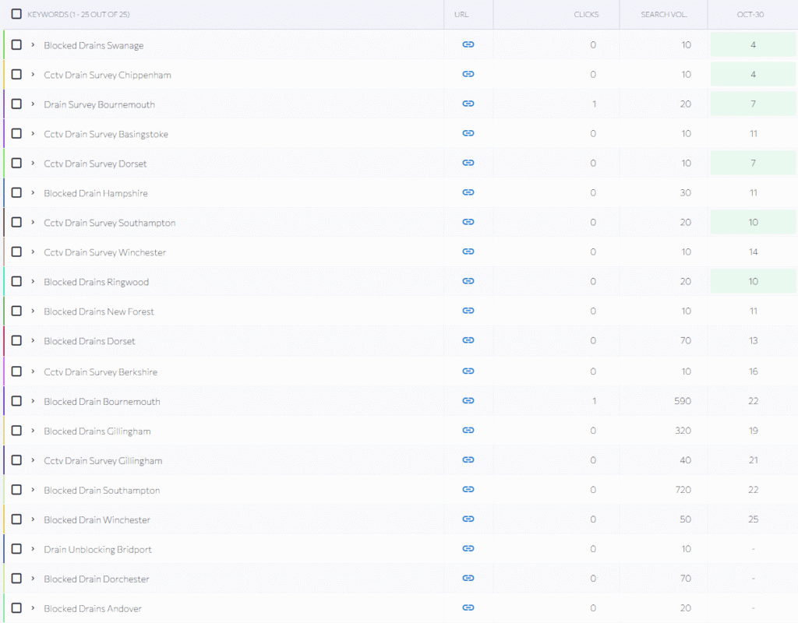Screen dimensions: 798x623
Task: Open URL link for Cctv Drain Survey Southampton
Action: pyautogui.click(x=468, y=222)
